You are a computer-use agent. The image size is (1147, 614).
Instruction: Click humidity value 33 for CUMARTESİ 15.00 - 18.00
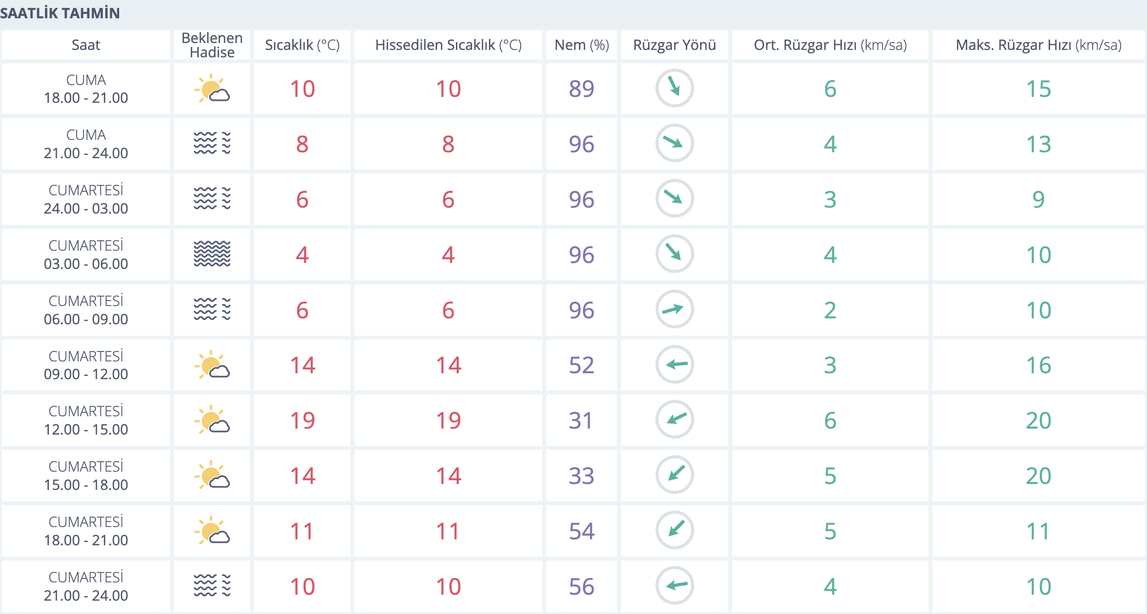click(x=581, y=476)
